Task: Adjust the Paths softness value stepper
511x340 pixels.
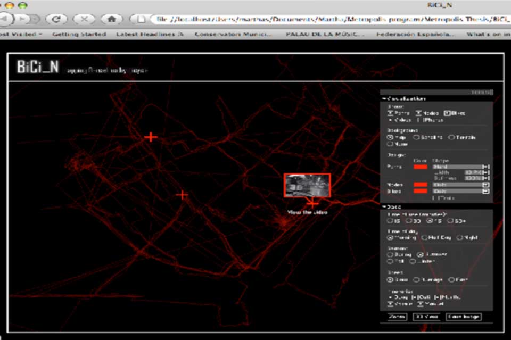Action: click(x=486, y=178)
